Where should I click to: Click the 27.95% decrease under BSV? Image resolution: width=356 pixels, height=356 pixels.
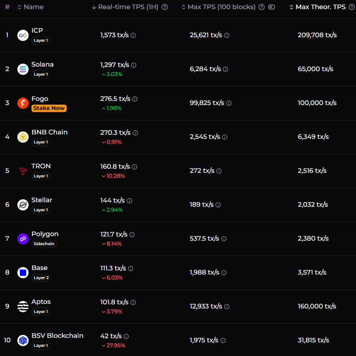[113, 345]
